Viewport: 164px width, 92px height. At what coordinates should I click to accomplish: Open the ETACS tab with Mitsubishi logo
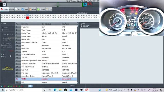click(x=5, y=9)
